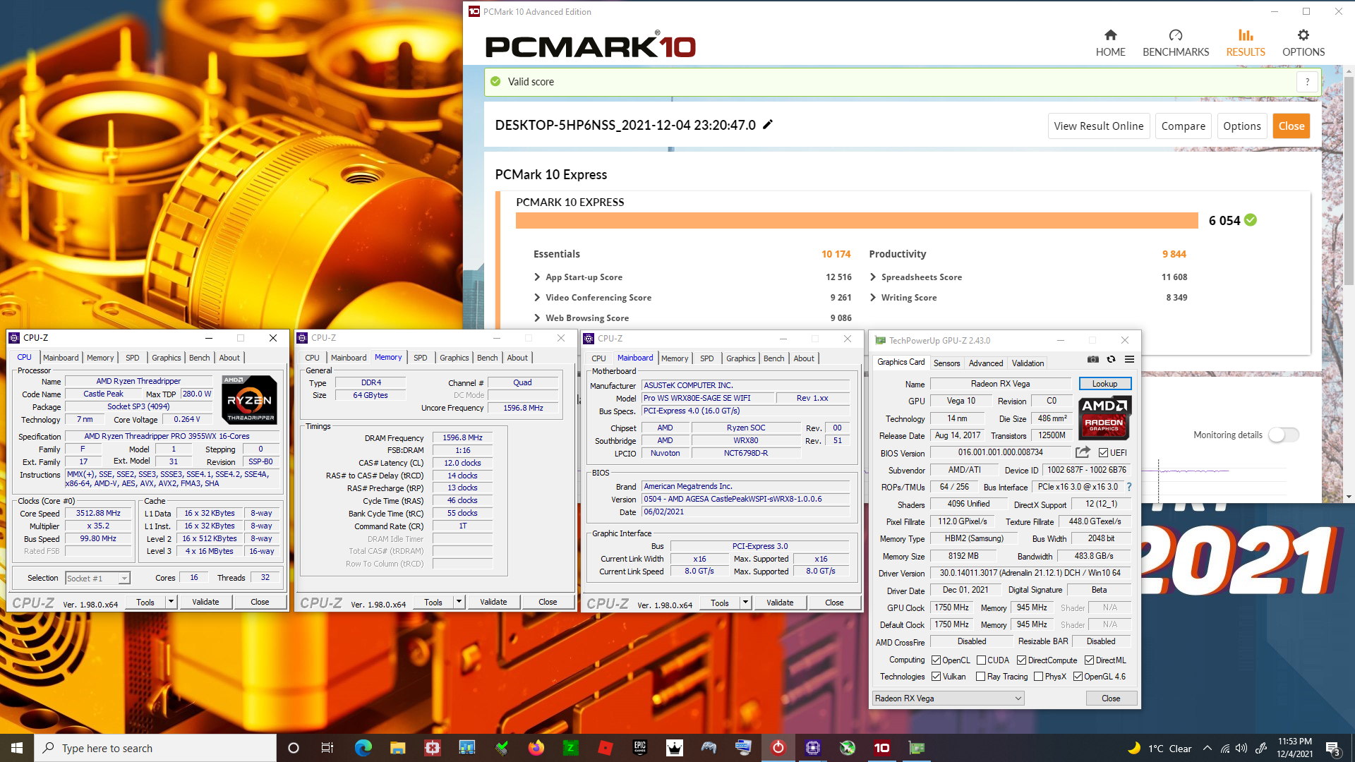
Task: Open Firefox from taskbar
Action: [536, 748]
